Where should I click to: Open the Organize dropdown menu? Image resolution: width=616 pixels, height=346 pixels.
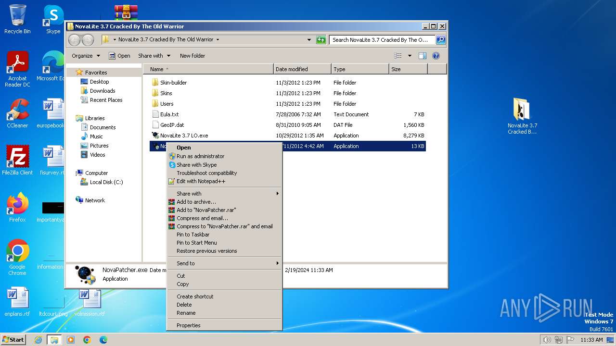86,56
